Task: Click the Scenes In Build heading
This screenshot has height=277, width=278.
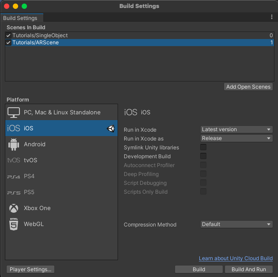Action: tap(26, 27)
